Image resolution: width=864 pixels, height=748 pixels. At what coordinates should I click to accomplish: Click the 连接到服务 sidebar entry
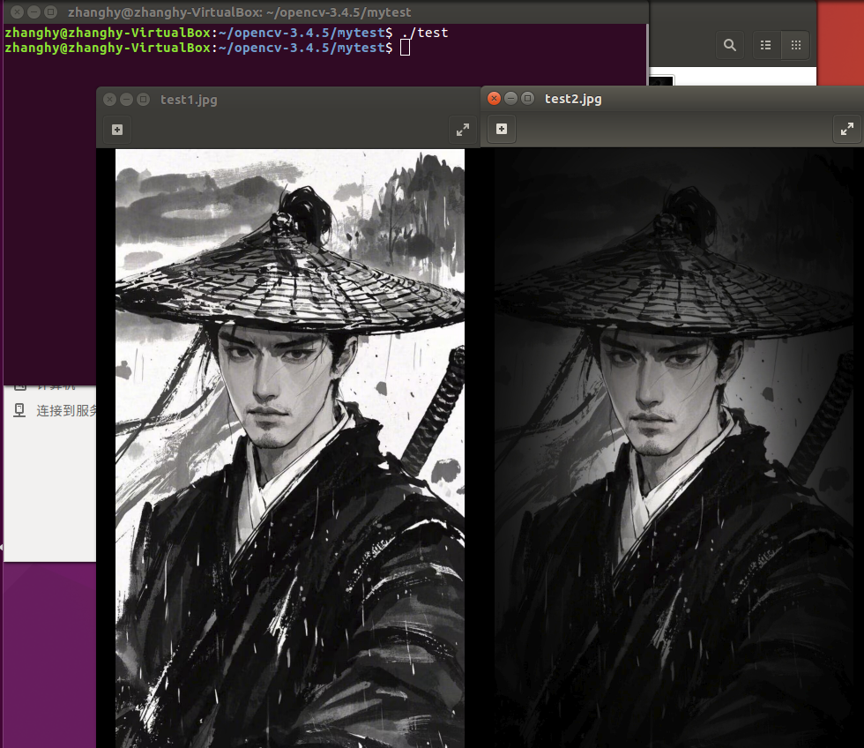[54, 411]
